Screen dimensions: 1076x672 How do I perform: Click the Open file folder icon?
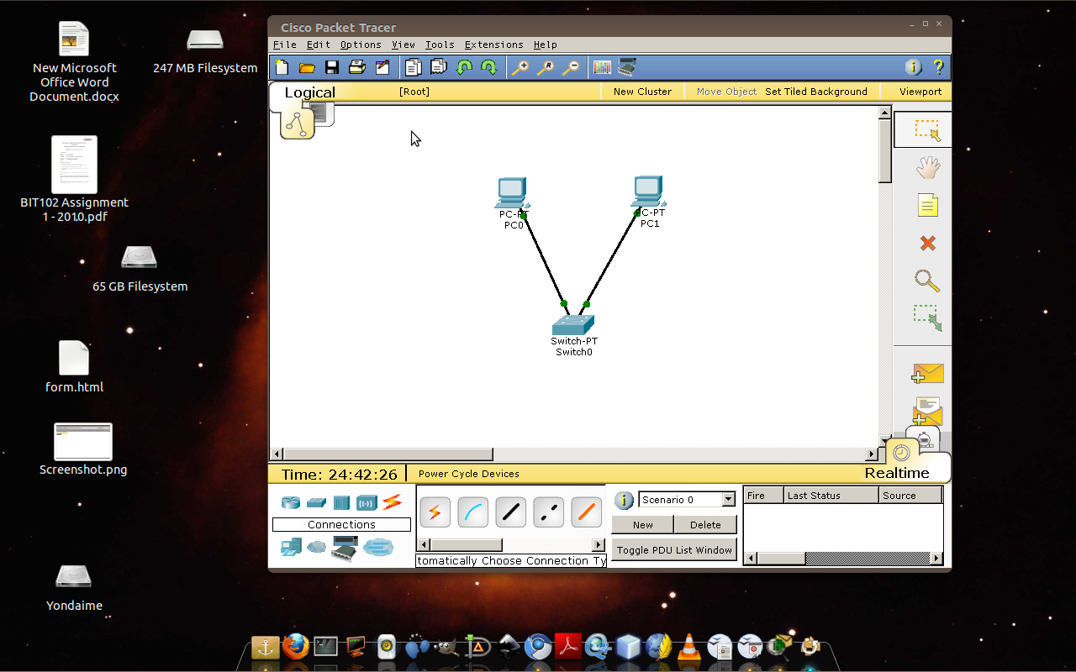pyautogui.click(x=307, y=67)
